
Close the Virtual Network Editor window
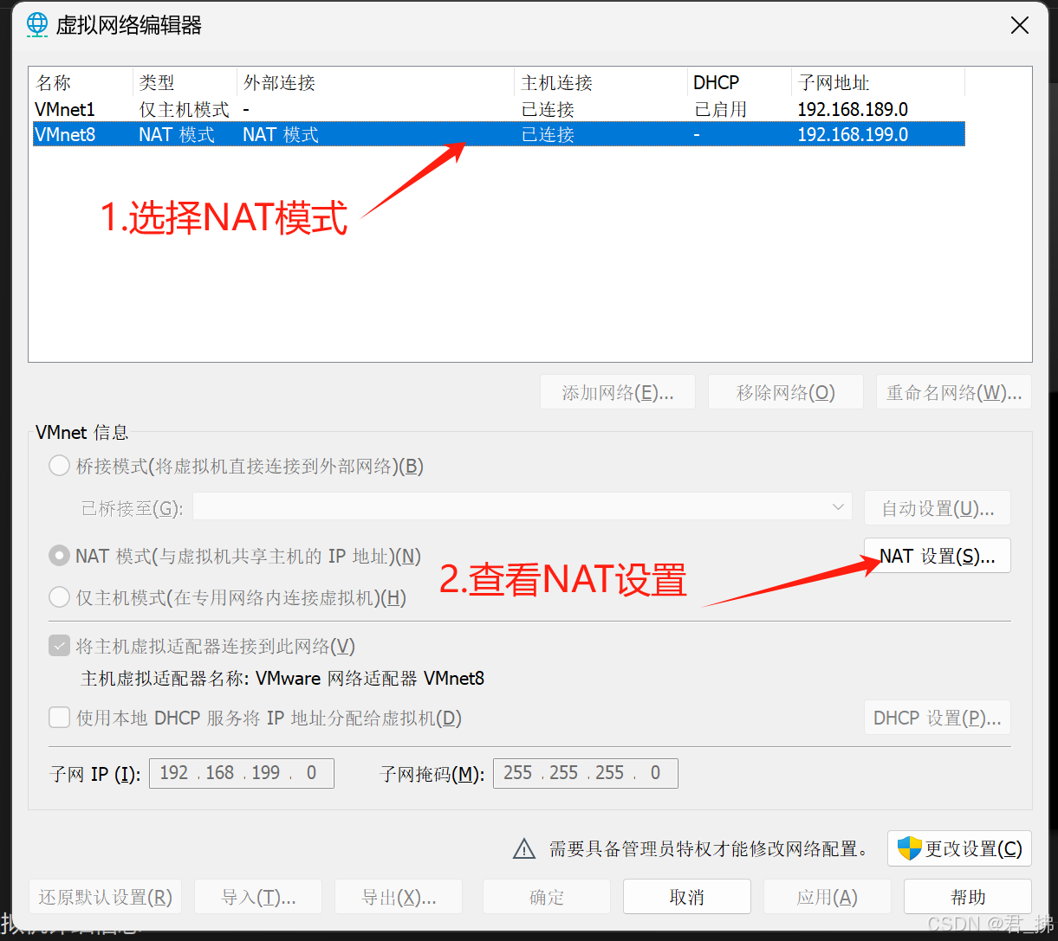1020,25
